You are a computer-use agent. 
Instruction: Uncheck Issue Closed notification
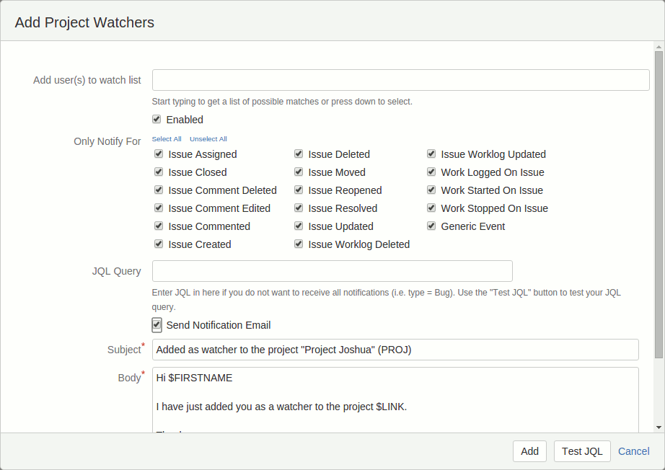(x=159, y=172)
